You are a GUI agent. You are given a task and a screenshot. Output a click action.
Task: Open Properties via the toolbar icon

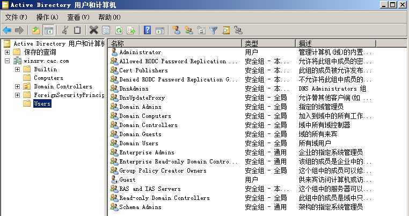106,30
